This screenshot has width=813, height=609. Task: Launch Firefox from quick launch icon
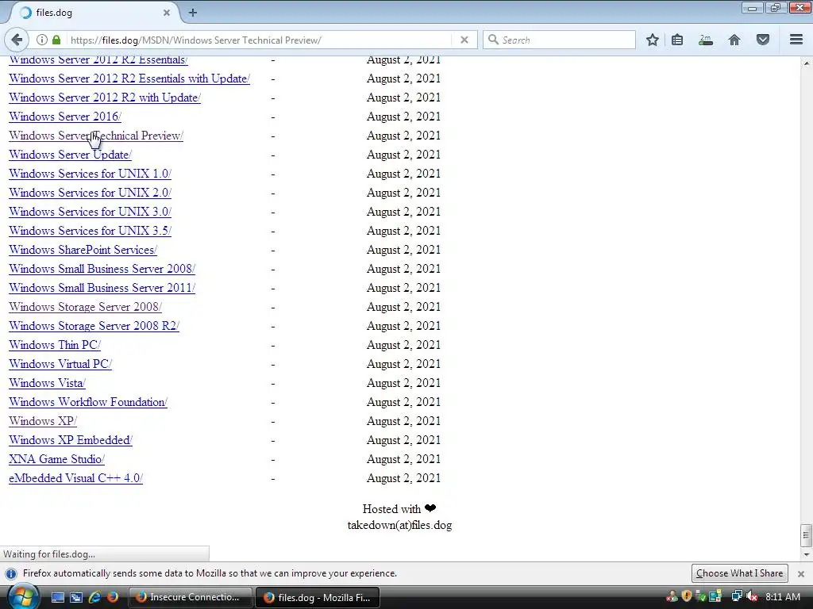click(x=113, y=597)
